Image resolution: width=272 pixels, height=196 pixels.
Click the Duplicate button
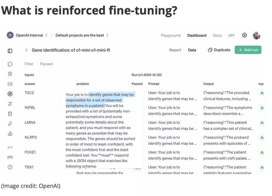coord(219,50)
